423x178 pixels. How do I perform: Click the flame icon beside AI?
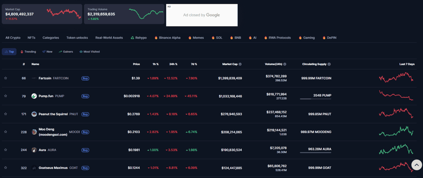pos(250,38)
